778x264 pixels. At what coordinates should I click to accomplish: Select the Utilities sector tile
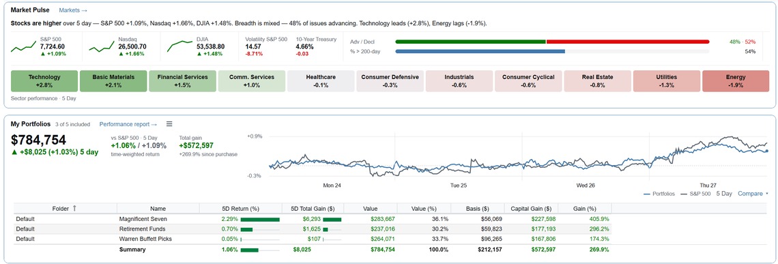pyautogui.click(x=666, y=81)
